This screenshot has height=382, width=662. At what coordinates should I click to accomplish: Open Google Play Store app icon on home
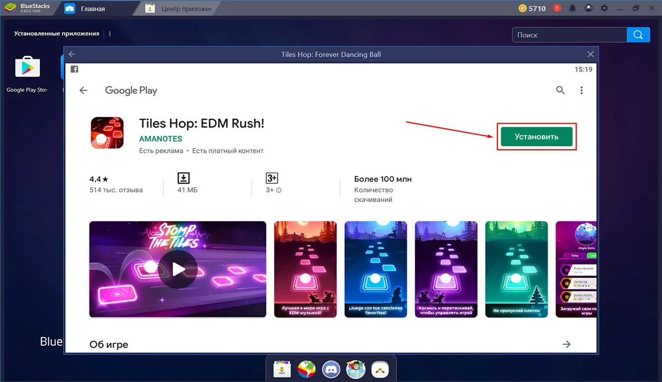27,67
